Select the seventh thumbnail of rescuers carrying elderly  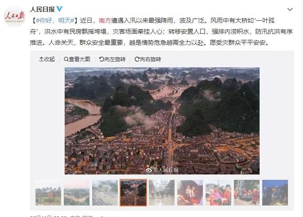click(218, 193)
